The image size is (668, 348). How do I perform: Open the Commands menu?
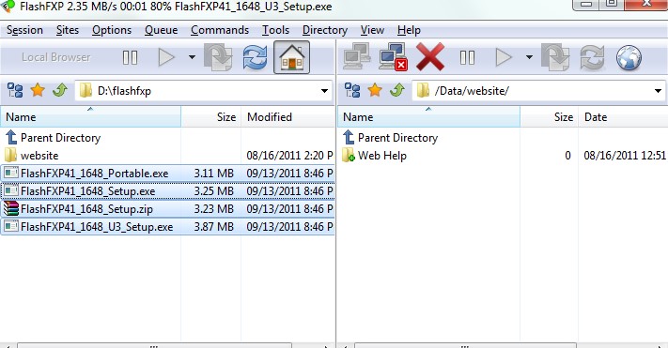tap(220, 30)
